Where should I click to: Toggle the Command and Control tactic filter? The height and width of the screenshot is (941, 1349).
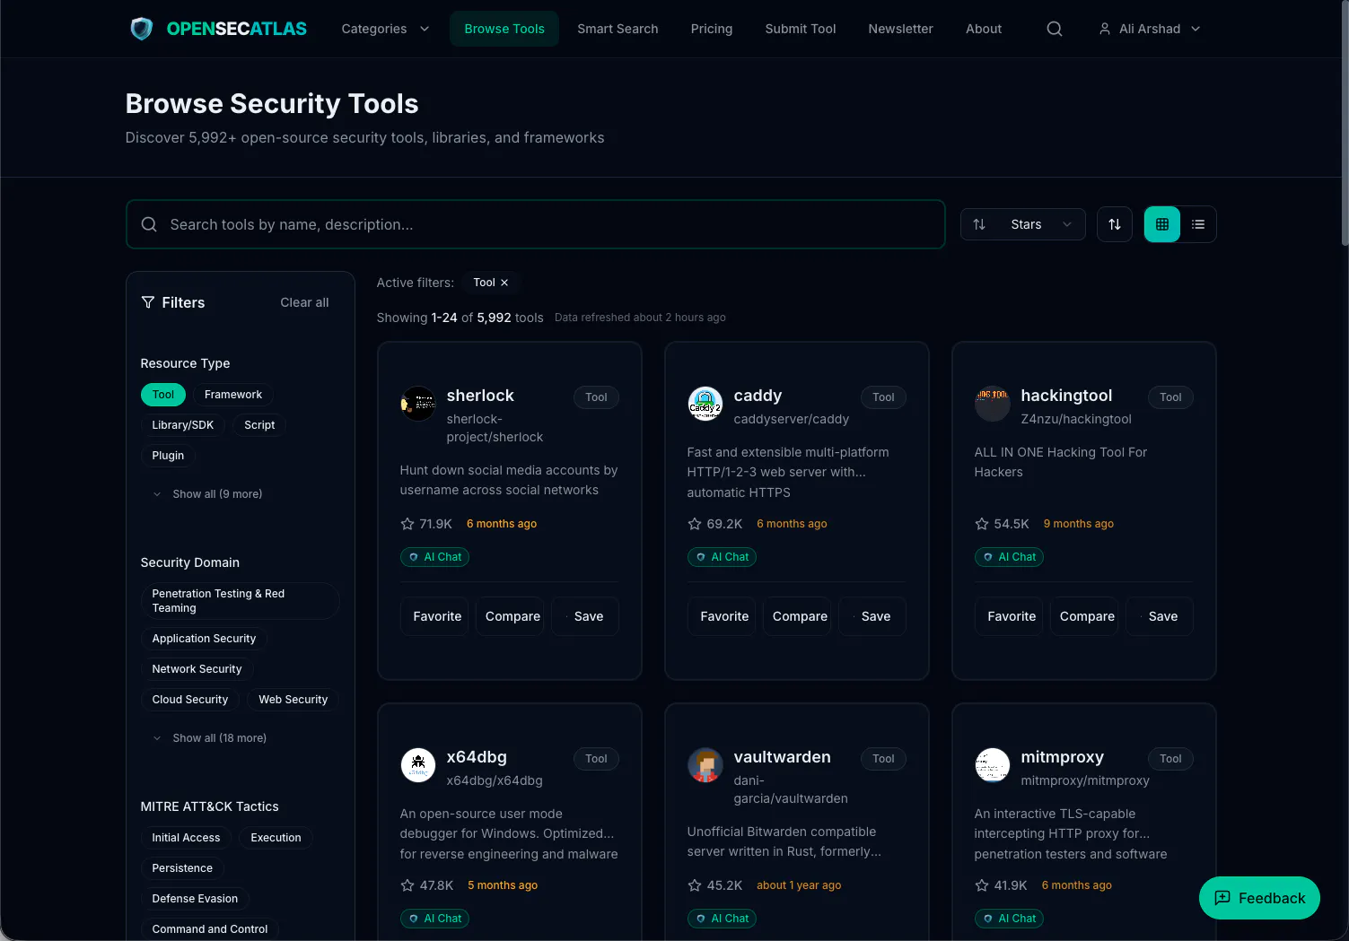(210, 929)
